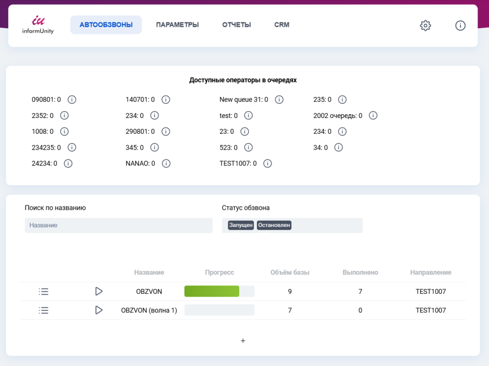The image size is (489, 366).
Task: View info for NANAO queue
Action: 166,163
